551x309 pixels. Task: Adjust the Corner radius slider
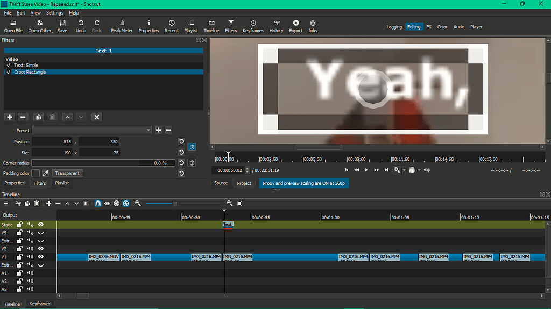tap(86, 163)
